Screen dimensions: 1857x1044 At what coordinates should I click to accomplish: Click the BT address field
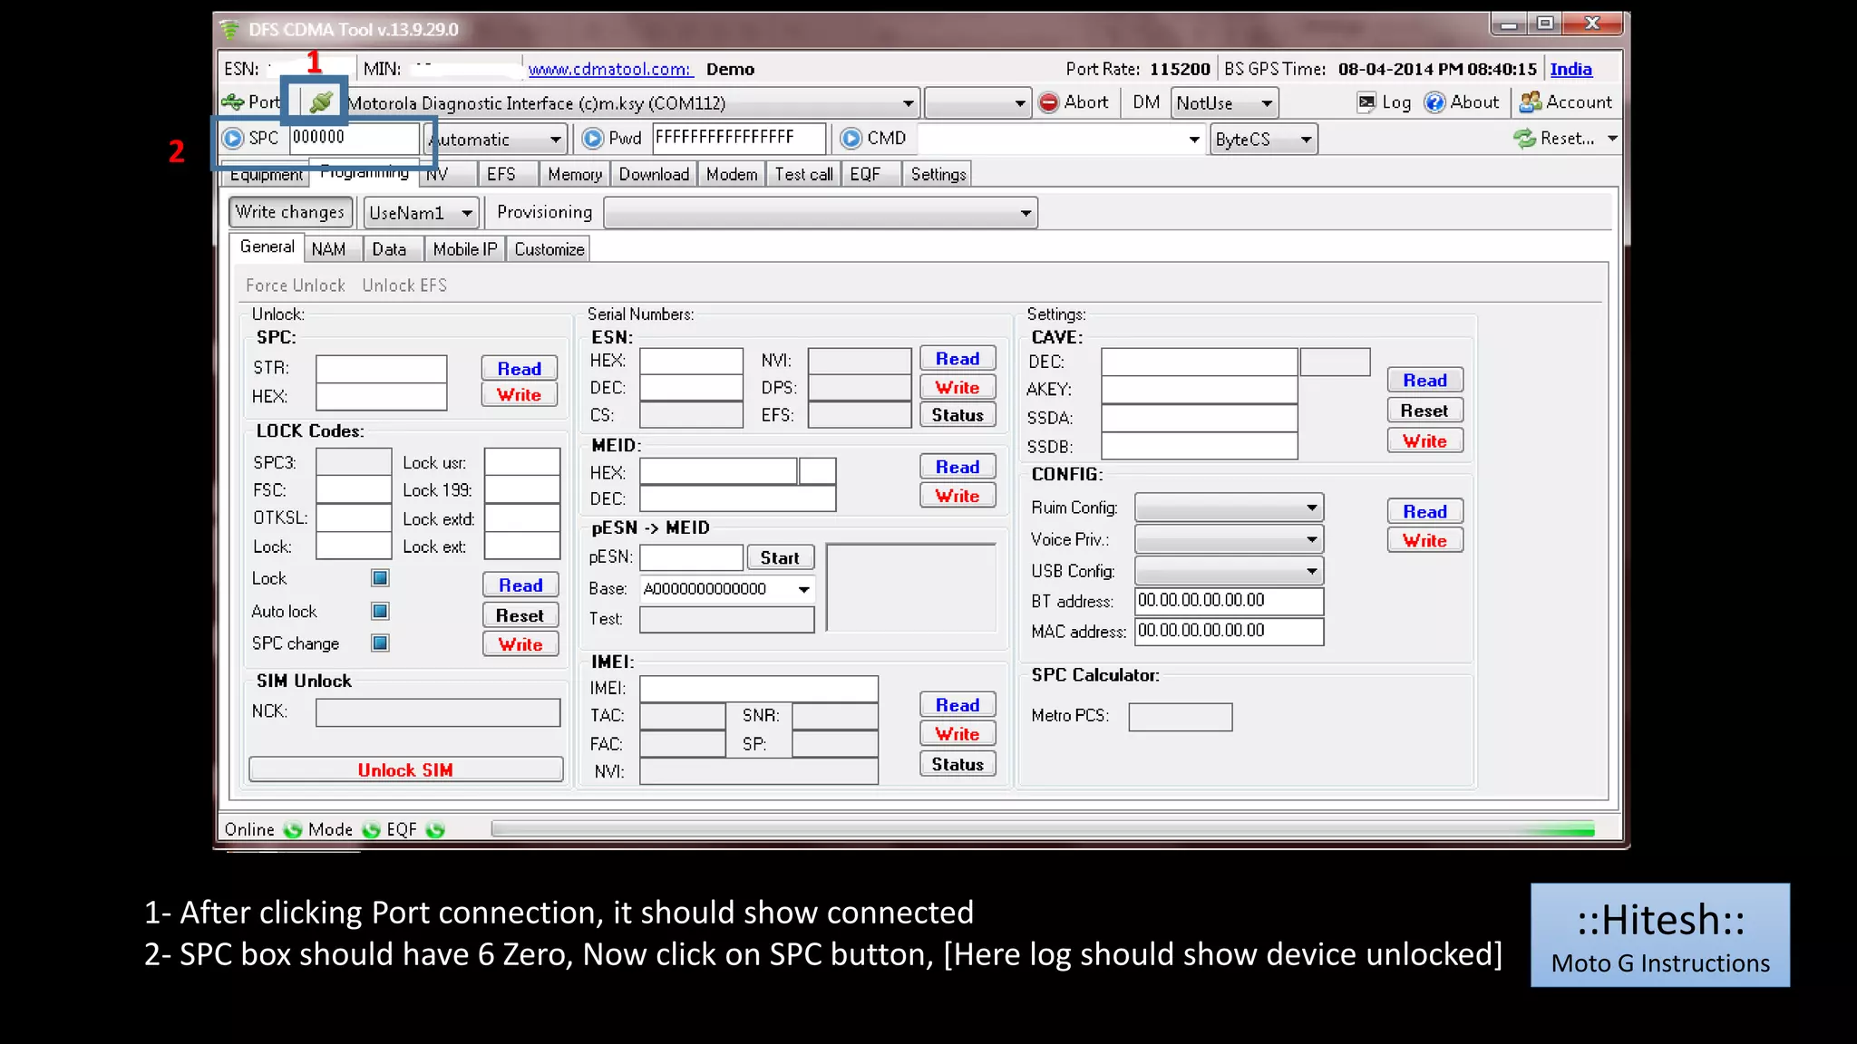click(1229, 601)
